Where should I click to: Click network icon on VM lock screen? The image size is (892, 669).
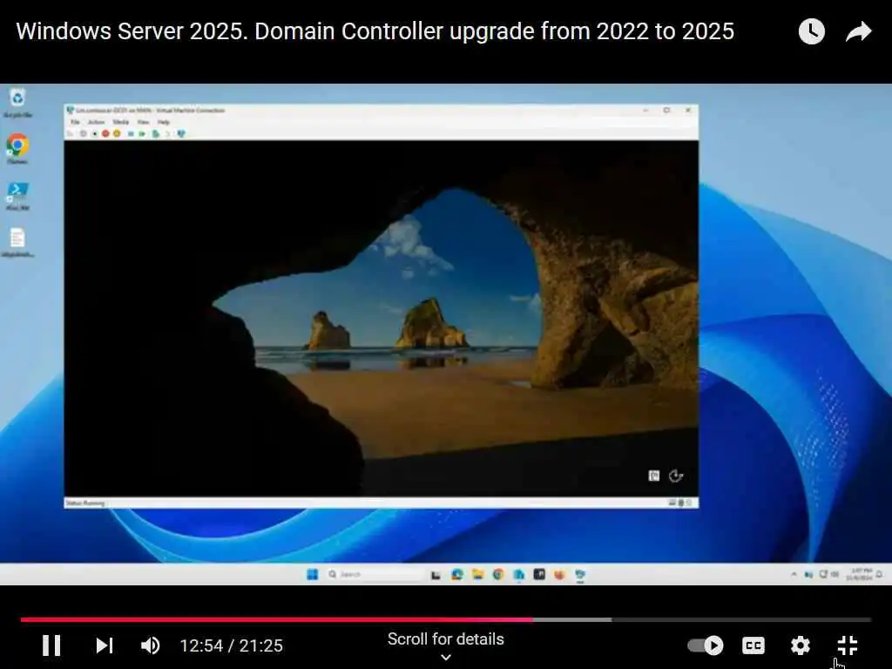point(654,476)
